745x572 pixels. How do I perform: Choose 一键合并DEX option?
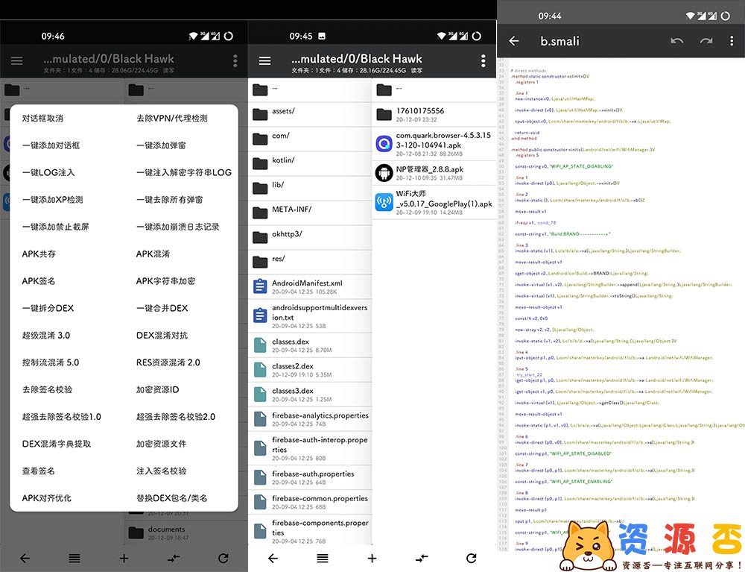pyautogui.click(x=162, y=308)
